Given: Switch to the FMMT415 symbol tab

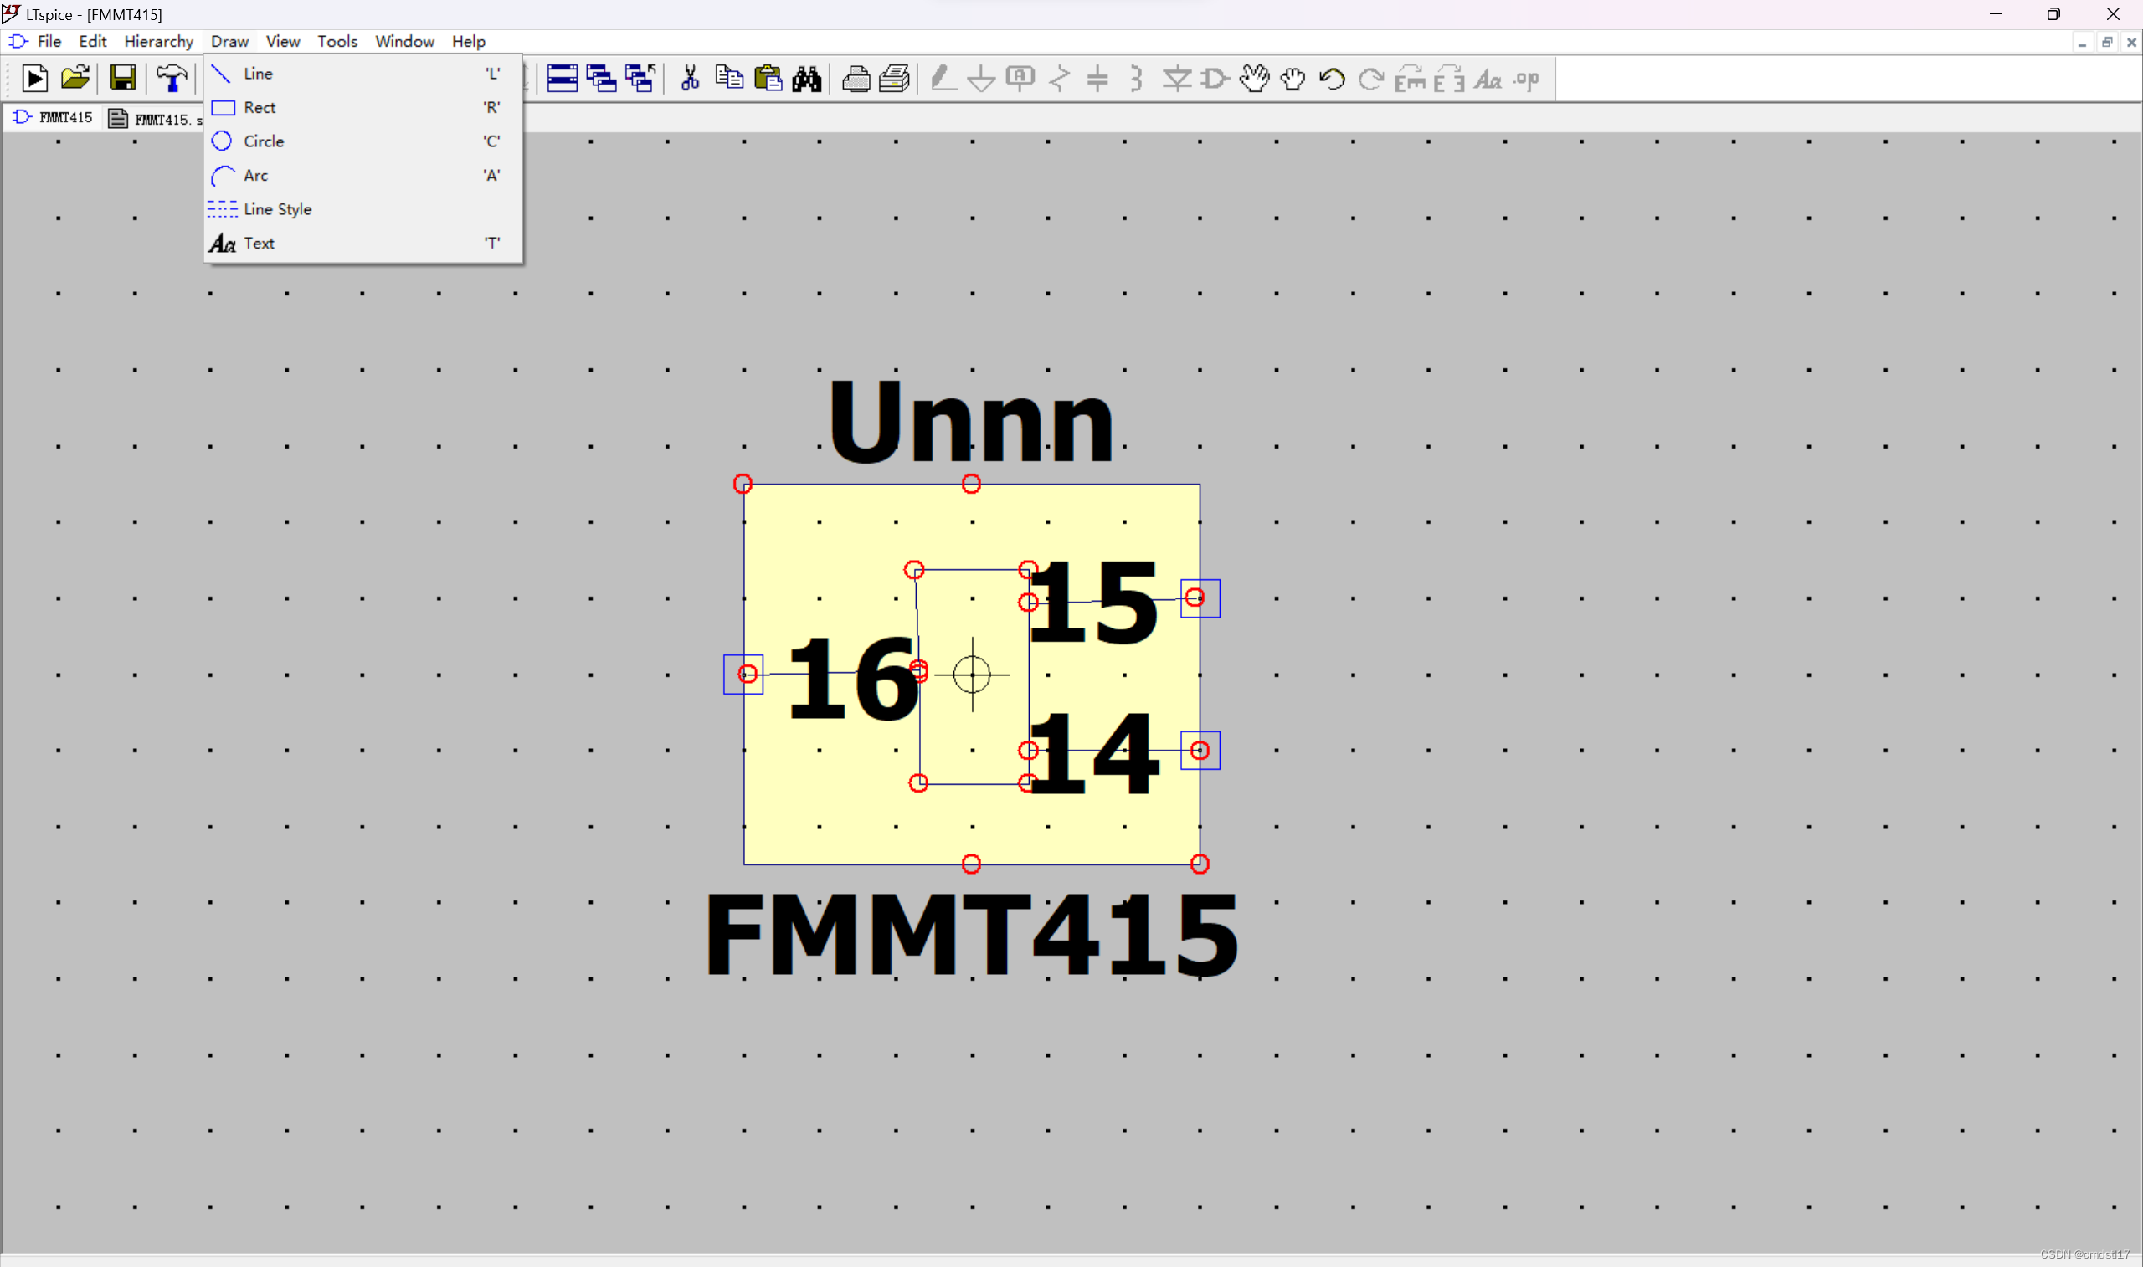Looking at the screenshot, I should (53, 117).
